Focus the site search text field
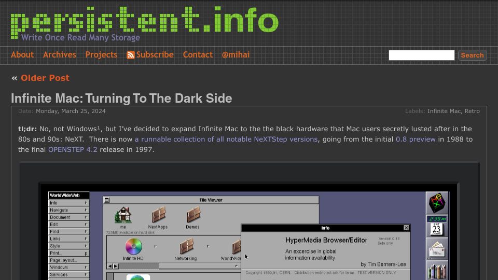The width and height of the screenshot is (498, 280). pyautogui.click(x=421, y=55)
